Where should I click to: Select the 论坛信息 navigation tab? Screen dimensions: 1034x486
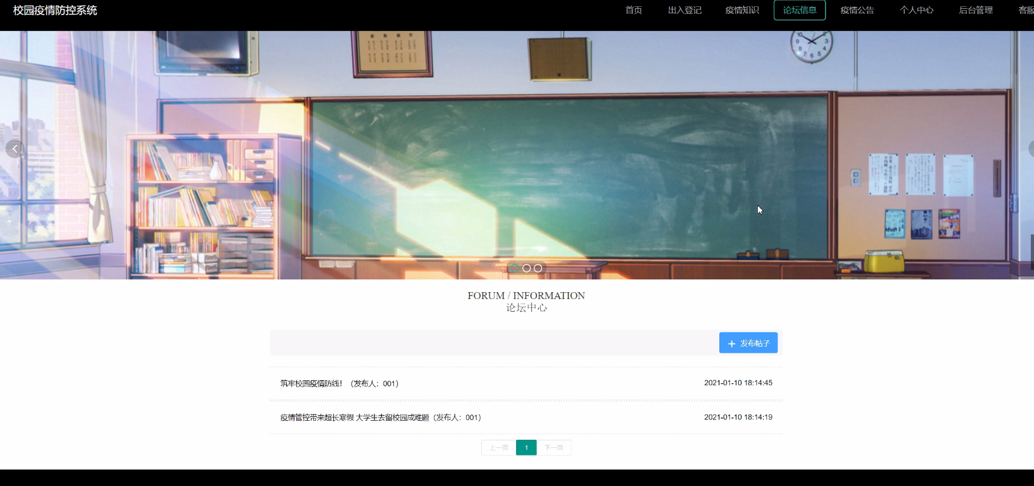[x=799, y=10]
